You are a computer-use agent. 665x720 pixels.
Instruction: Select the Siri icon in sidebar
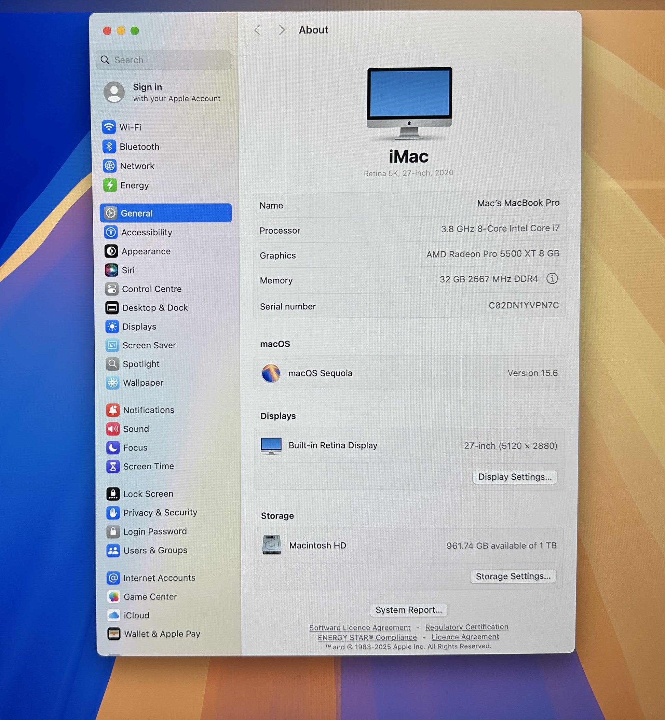click(x=111, y=270)
